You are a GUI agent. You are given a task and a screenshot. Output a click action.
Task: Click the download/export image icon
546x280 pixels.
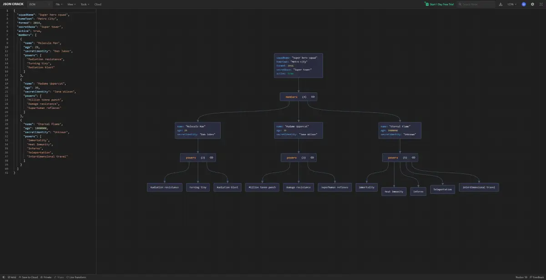coord(501,4)
